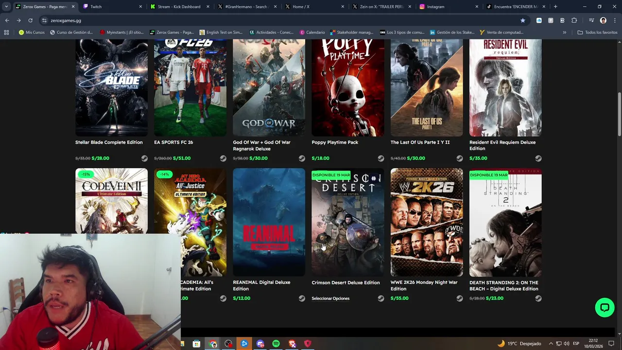Open Discord from the taskbar

pyautogui.click(x=260, y=344)
